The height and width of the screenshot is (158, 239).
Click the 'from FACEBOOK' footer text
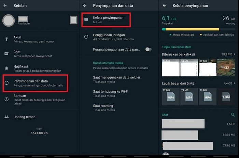[39, 131]
